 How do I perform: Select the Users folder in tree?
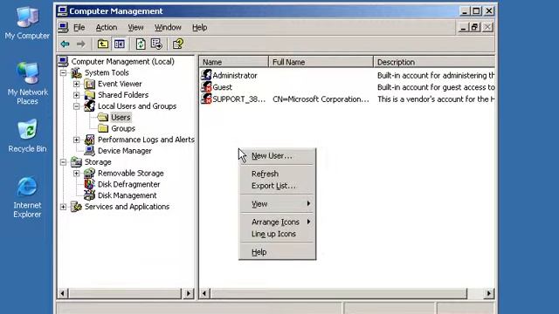click(121, 117)
